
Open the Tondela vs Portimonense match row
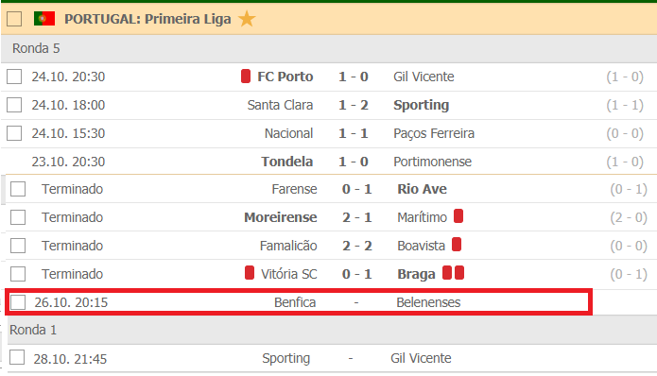[x=329, y=162]
